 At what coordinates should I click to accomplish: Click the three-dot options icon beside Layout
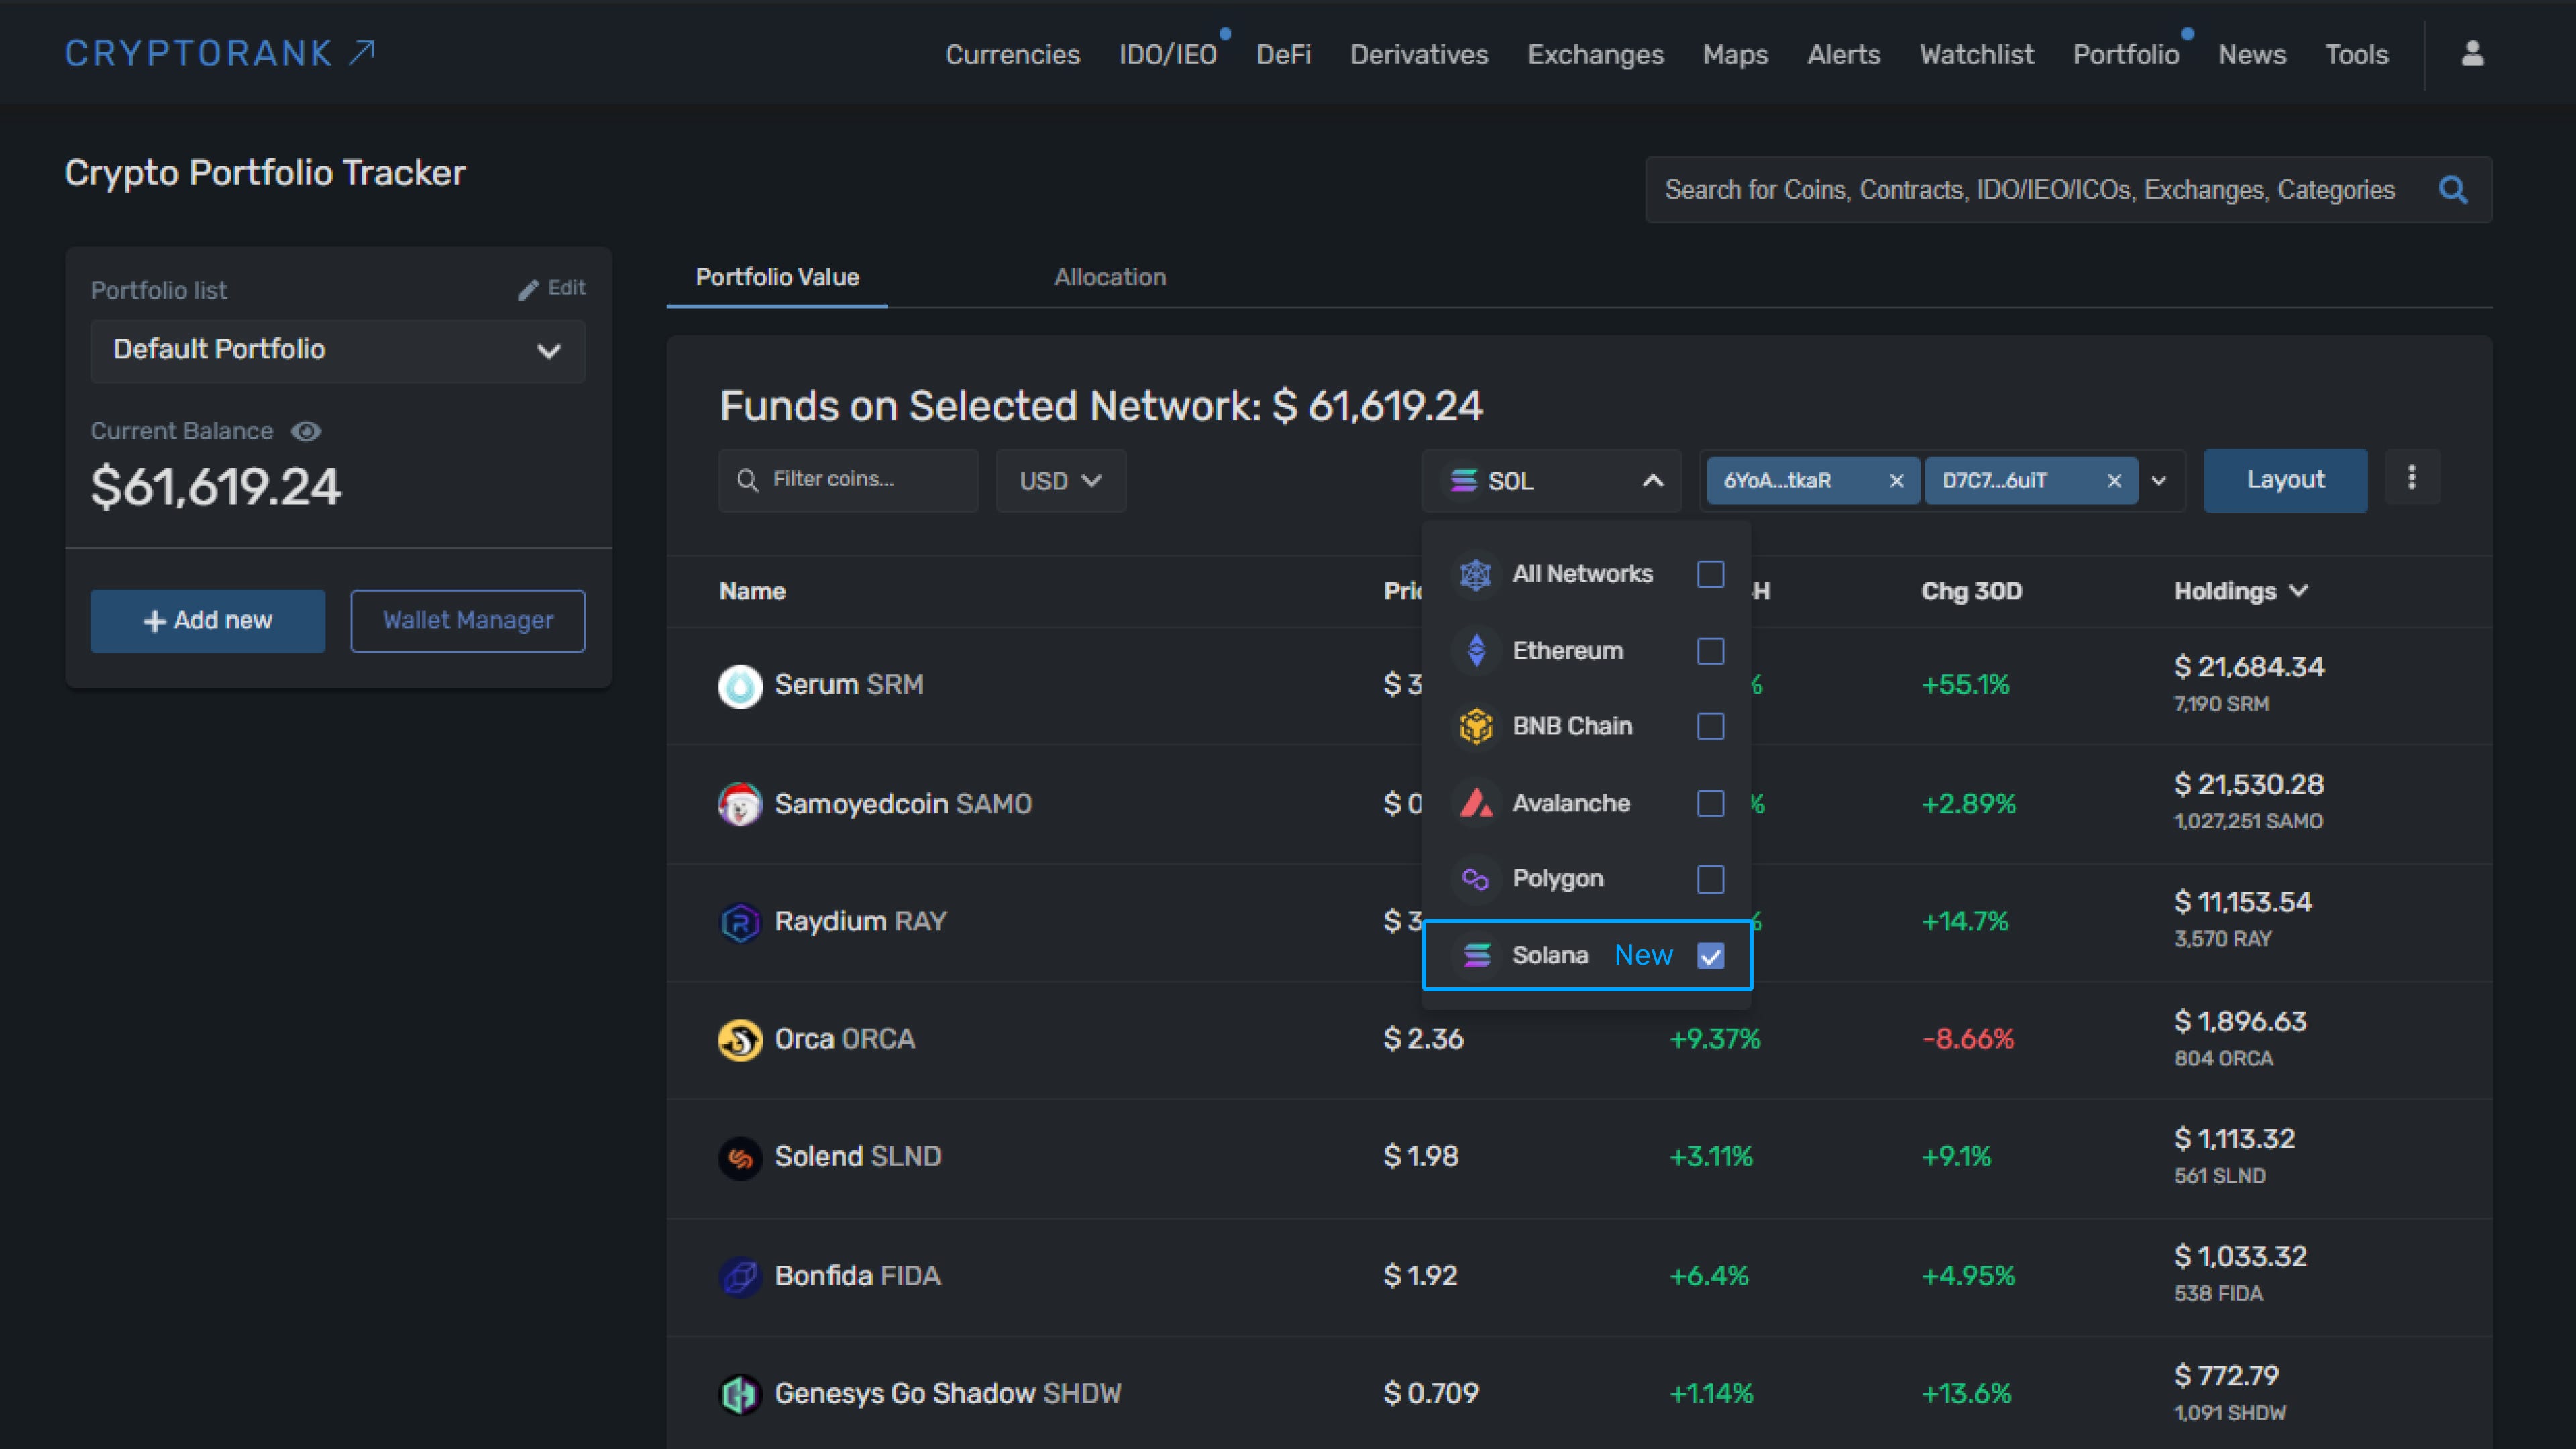tap(2412, 479)
